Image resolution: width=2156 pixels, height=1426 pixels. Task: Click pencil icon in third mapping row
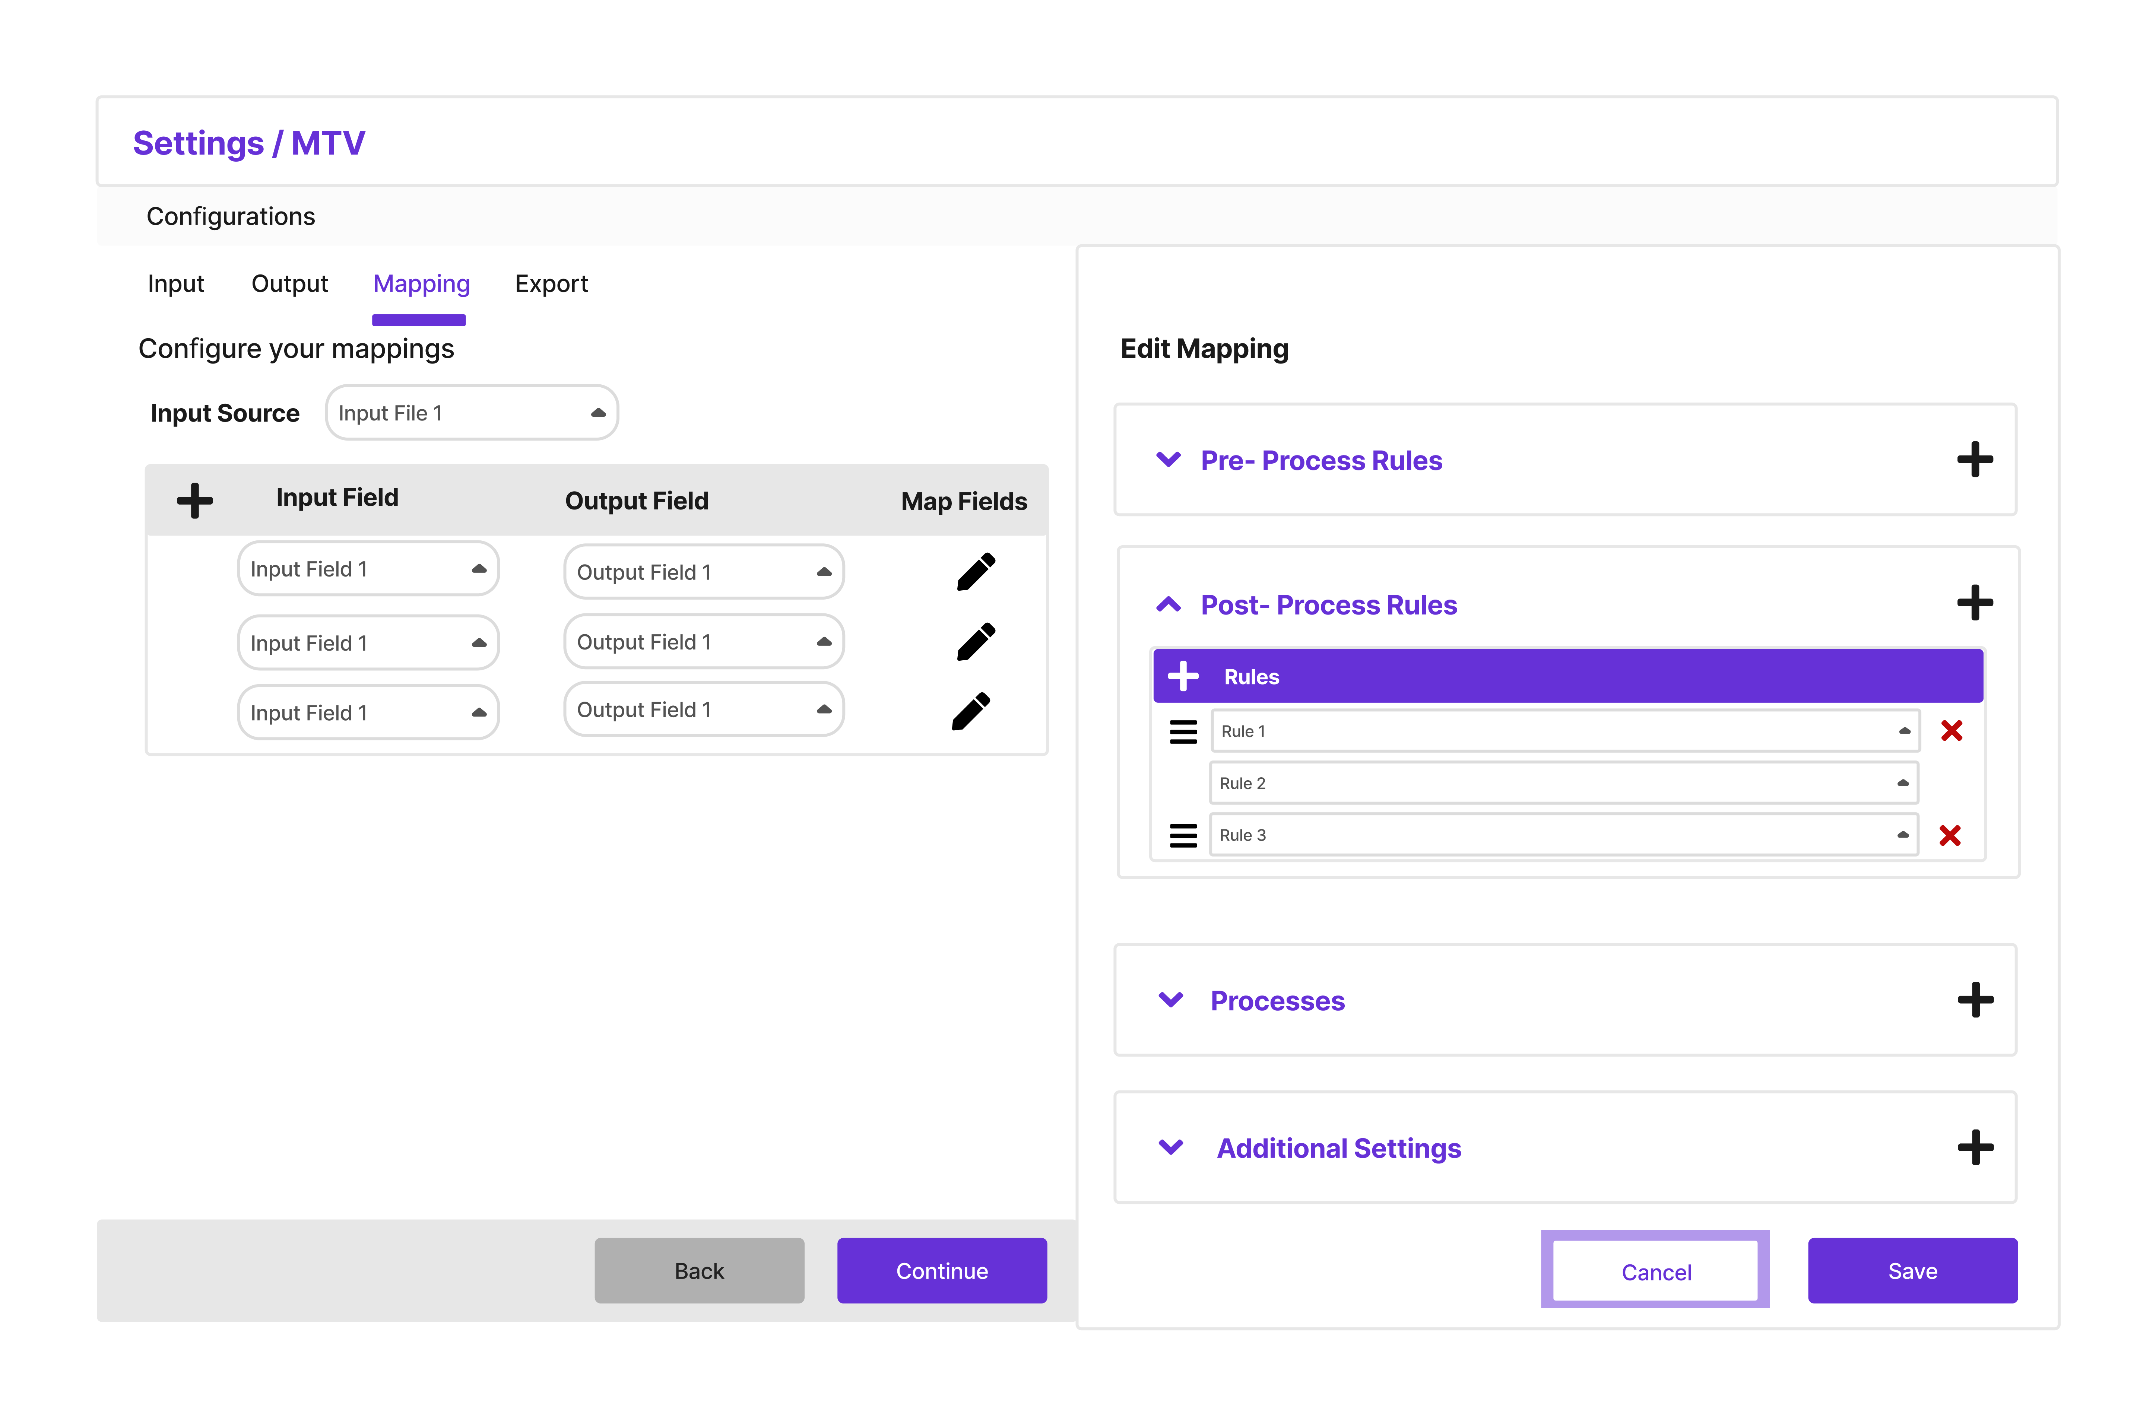(x=971, y=711)
